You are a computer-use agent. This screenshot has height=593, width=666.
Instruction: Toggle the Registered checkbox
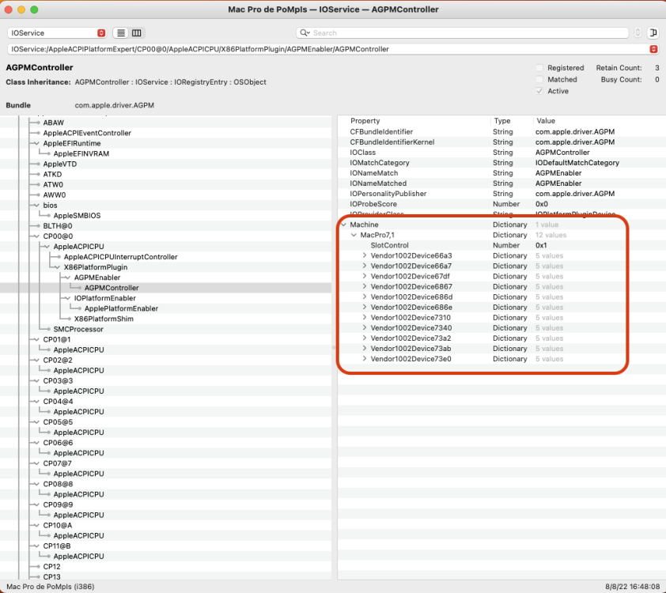pyautogui.click(x=539, y=68)
